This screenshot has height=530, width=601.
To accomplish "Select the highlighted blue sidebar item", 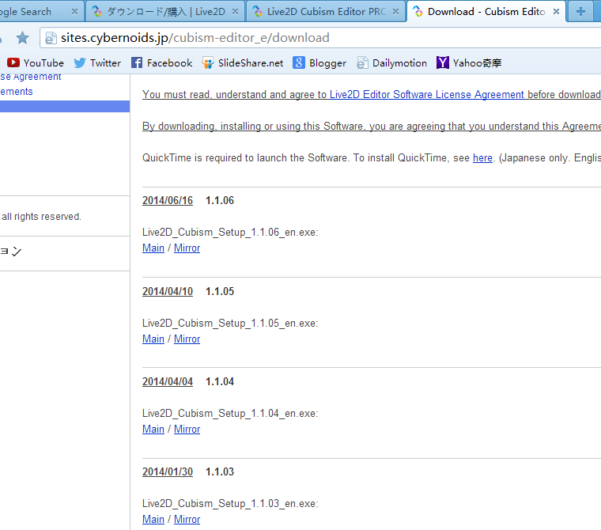I will (65, 106).
